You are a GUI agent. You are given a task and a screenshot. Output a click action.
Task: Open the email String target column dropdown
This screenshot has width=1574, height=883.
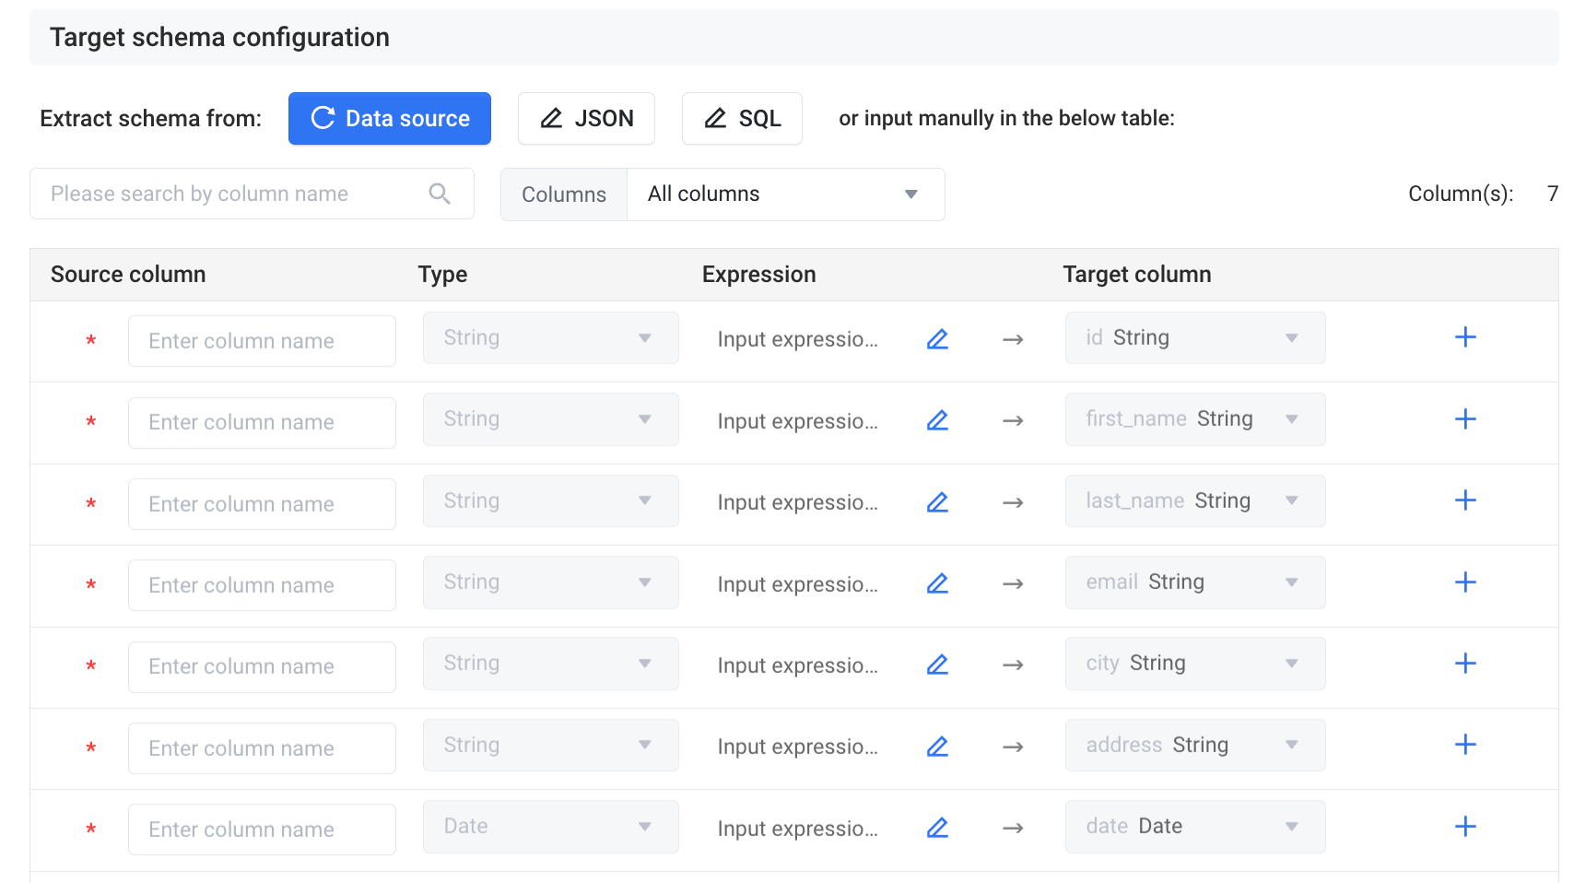1194,583
